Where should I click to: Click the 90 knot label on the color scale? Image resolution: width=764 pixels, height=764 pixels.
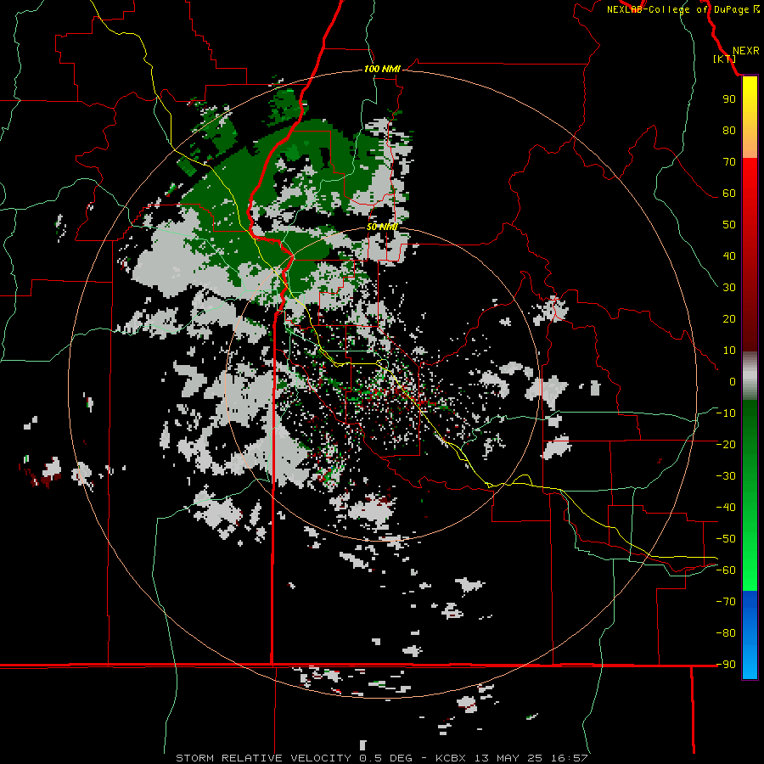click(729, 99)
